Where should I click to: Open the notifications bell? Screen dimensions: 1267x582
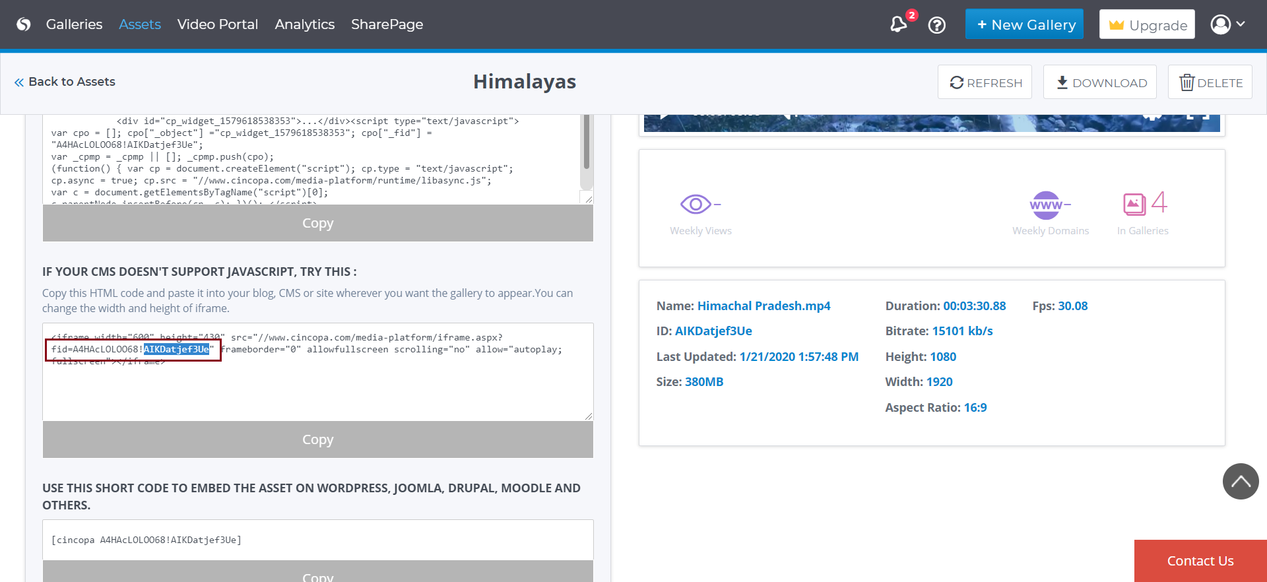pos(898,25)
